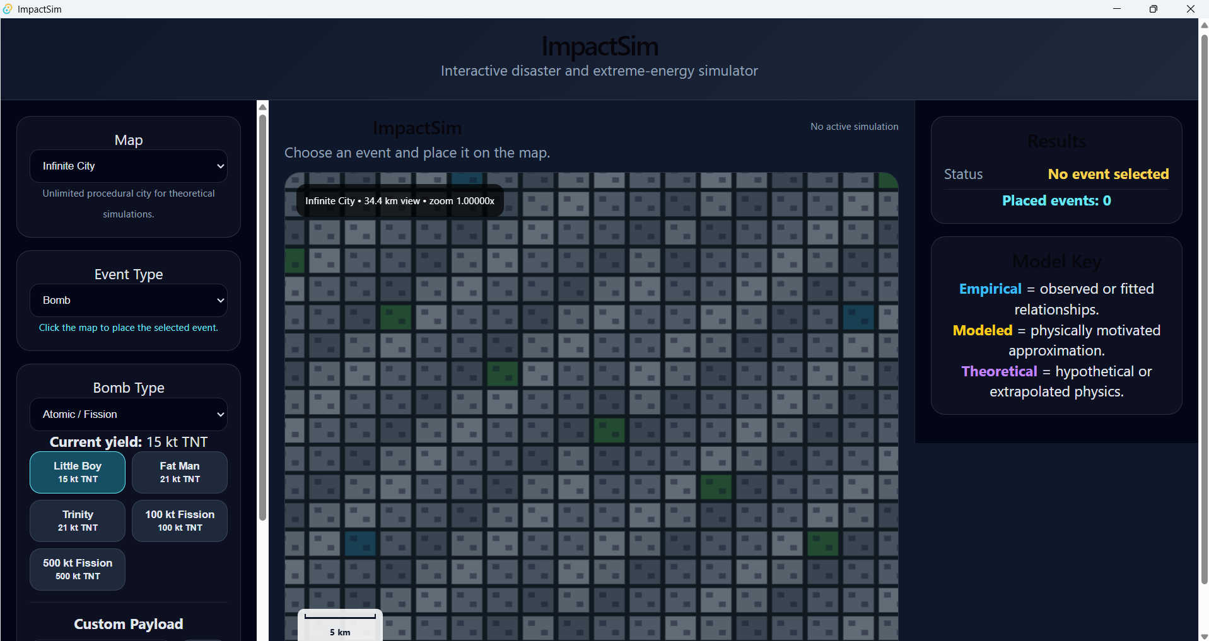Click 'Choose an event and place it' prompt
Screen dimensions: 1209x641
[x=417, y=153]
